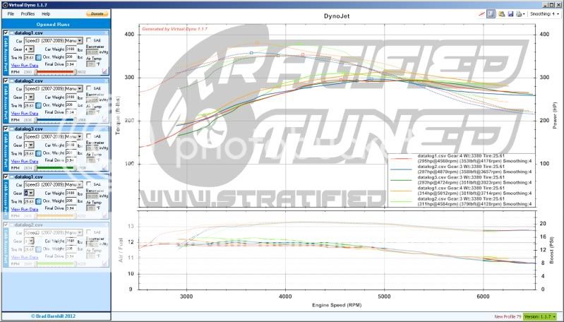This screenshot has width=564, height=322.
Task: Open the Help menu
Action: click(46, 13)
